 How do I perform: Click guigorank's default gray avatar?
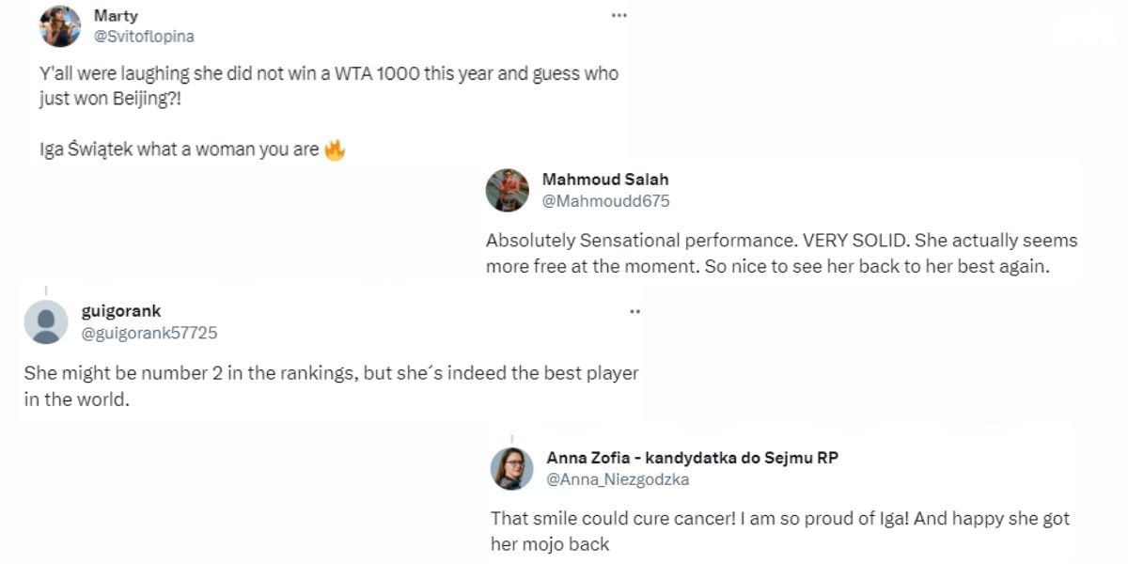point(46,322)
